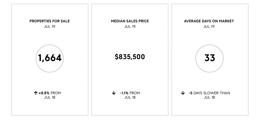Image resolution: width=260 pixels, height=127 pixels.
Task: Click JUL 18 under the -1.1% change
Action: pos(130,97)
